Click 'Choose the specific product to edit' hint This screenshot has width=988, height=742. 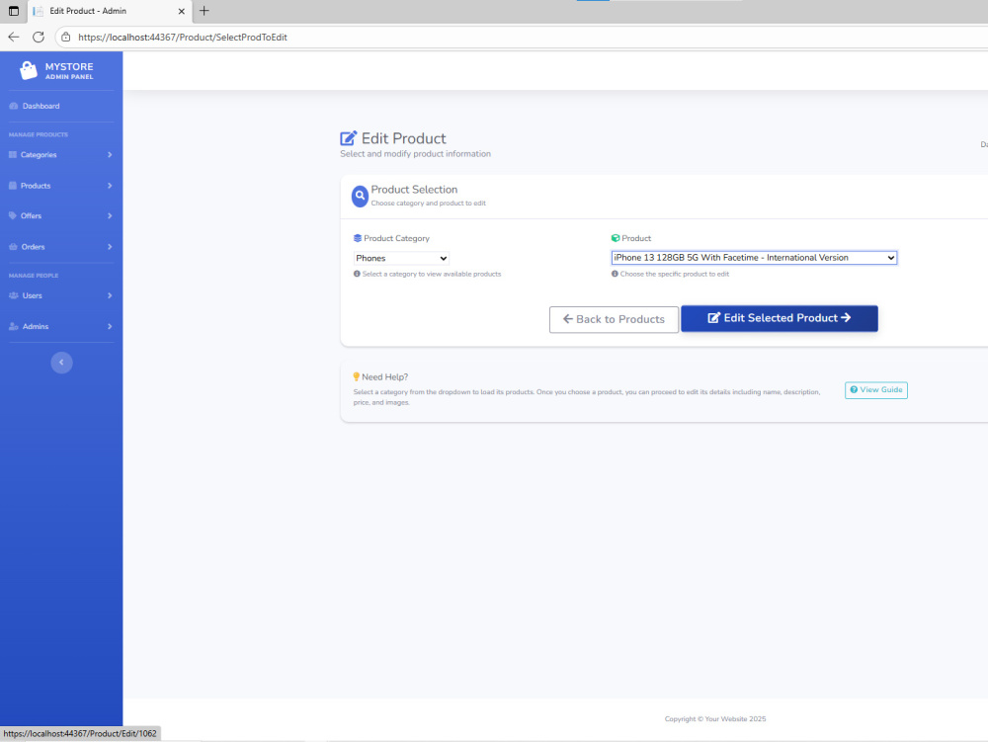click(674, 274)
